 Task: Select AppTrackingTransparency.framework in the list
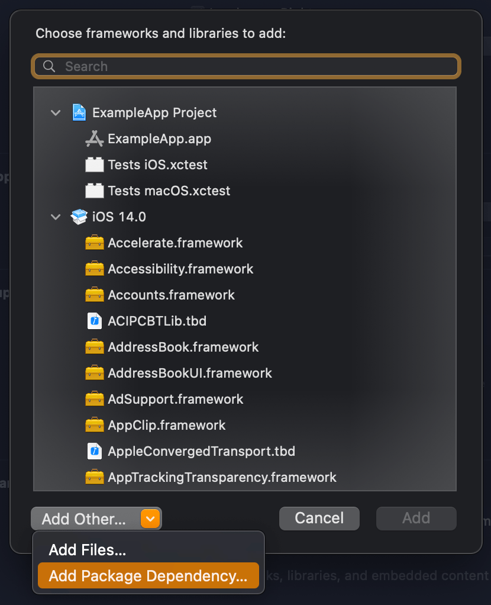[222, 478]
